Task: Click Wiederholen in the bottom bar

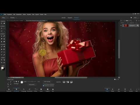Action: click(x=29, y=90)
